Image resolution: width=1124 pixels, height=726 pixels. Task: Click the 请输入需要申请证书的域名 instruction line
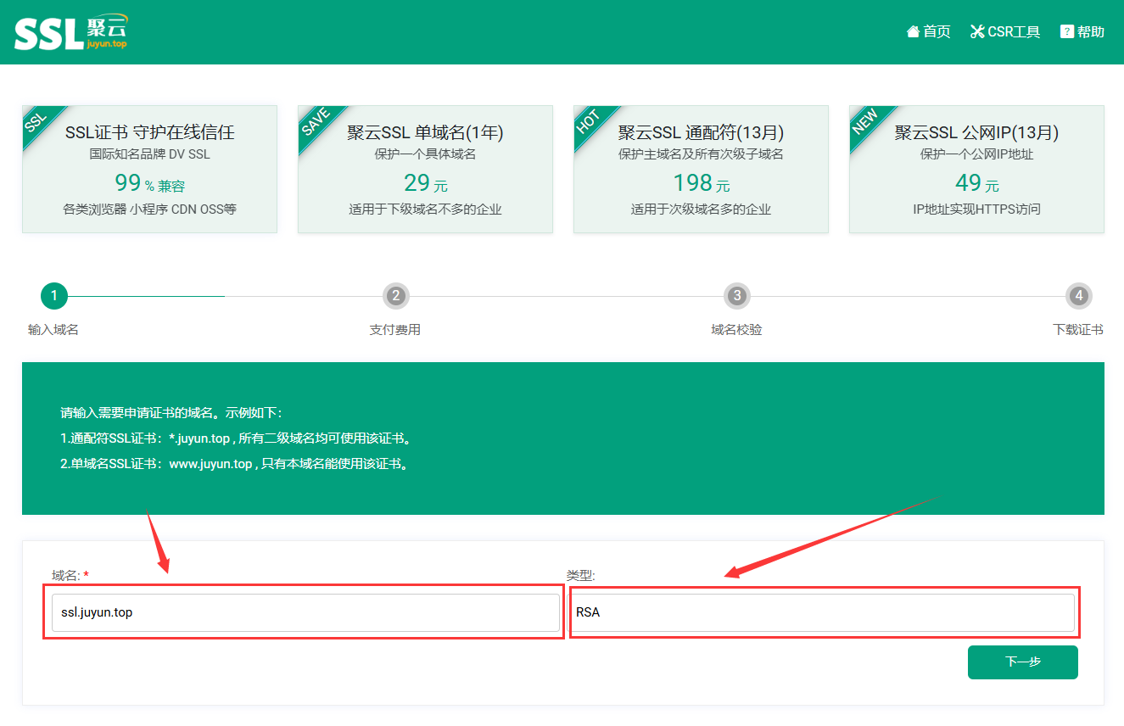tap(171, 413)
